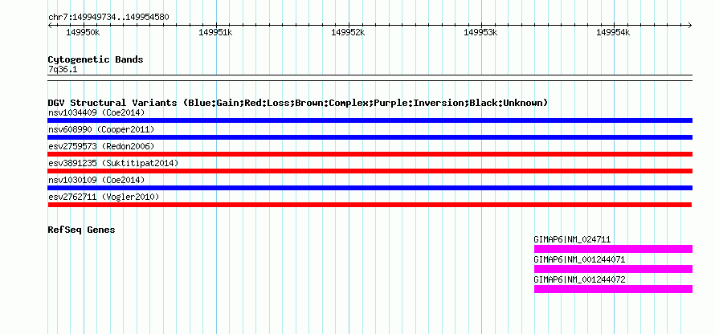
Task: Click the GIMAP6|NM_001244072 gene label
Action: pos(579,279)
